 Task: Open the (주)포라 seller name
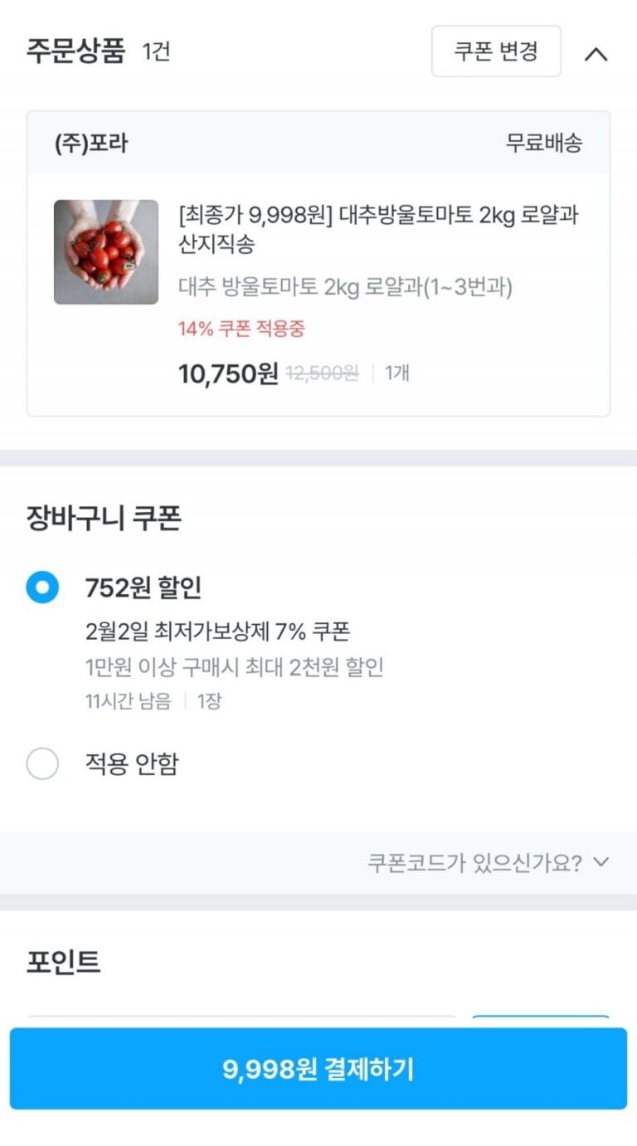[91, 143]
